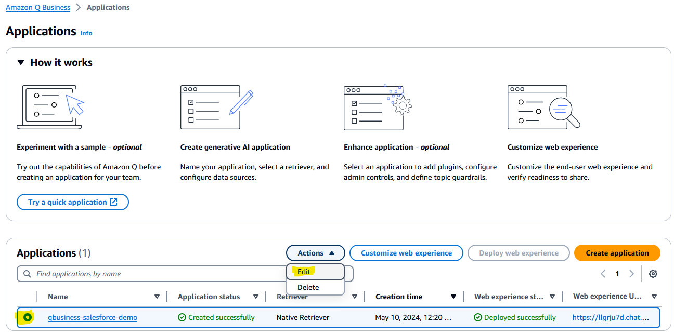Viewport: 674px width, 335px height.
Task: Open table preferences gear icon
Action: tap(653, 274)
